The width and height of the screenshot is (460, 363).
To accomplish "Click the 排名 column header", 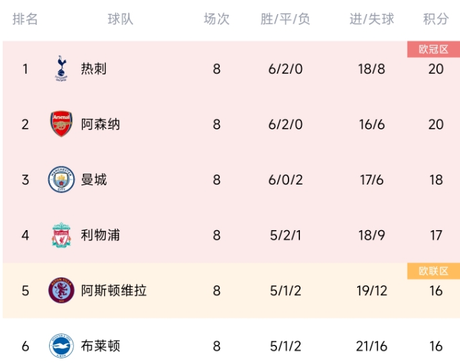I will 26,19.
